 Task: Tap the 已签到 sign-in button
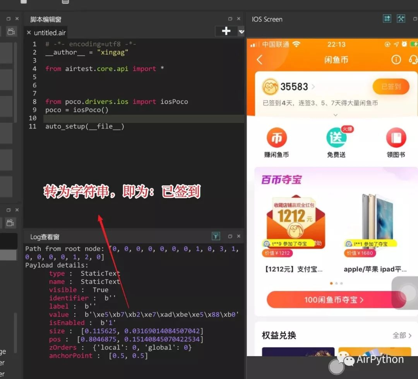pos(391,87)
